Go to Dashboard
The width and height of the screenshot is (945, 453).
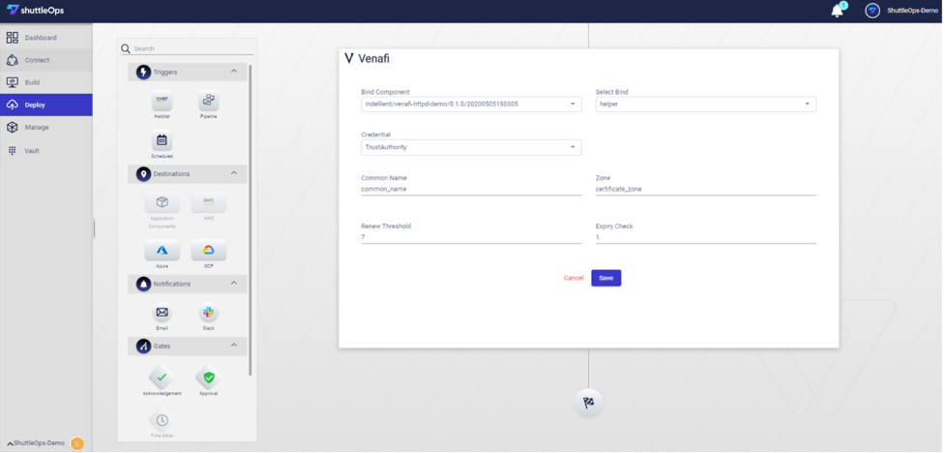tap(45, 38)
